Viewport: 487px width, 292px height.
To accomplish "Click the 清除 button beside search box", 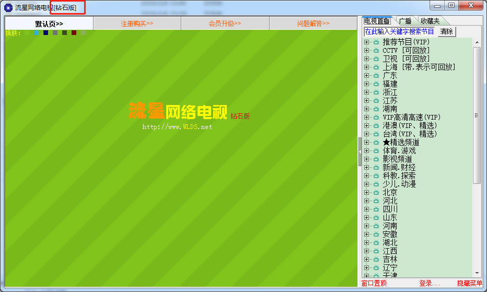I will tap(447, 32).
